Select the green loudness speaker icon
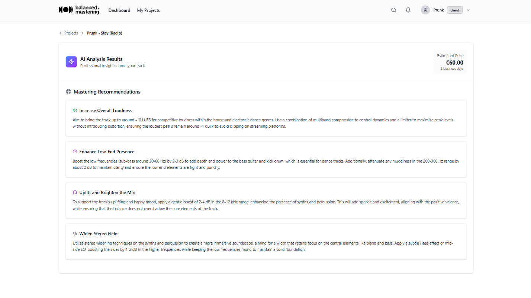The height and width of the screenshot is (298, 531). pos(74,110)
